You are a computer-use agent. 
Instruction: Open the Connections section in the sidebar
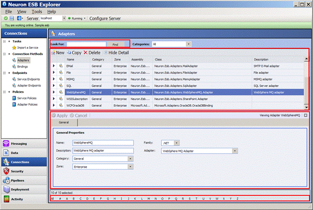[x=24, y=162]
